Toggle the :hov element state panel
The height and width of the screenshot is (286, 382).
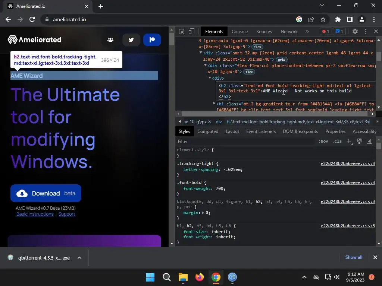[323, 141]
